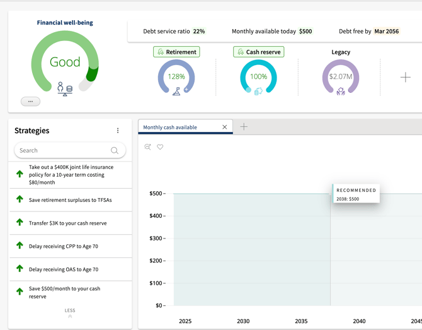
Task: Click the 2030 x-axis label
Action: (243, 321)
